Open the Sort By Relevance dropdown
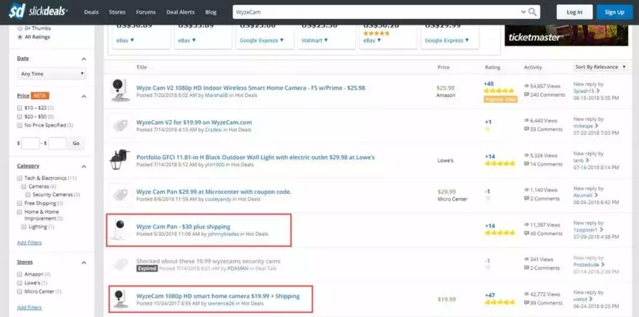Screen dimensions: 639x317 click(600, 67)
